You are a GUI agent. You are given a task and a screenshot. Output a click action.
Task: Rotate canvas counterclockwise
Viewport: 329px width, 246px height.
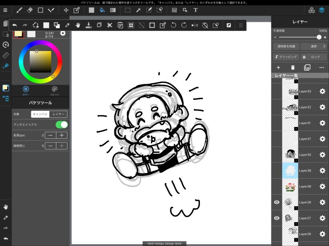click(173, 25)
